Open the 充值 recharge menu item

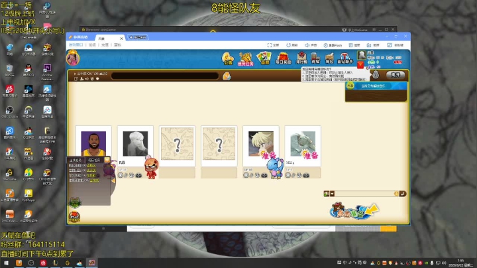click(105, 44)
